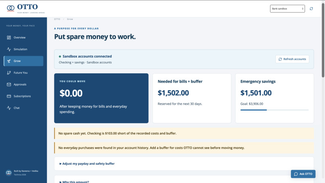Open Future You branch icon
This screenshot has height=183, width=325.
9,73
